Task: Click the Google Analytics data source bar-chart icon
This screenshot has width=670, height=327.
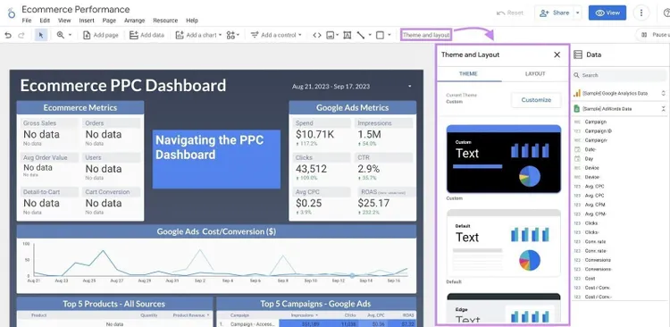Action: coord(577,93)
